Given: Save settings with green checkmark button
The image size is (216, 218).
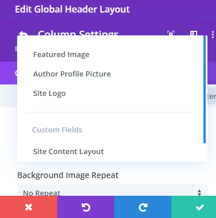Looking at the screenshot, I should (x=194, y=207).
